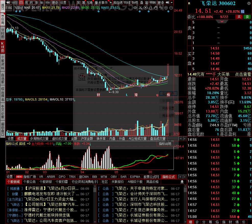Step volume indicator tabs right with the arrow
The width and height of the screenshot is (252, 224).
pyautogui.click(x=185, y=139)
